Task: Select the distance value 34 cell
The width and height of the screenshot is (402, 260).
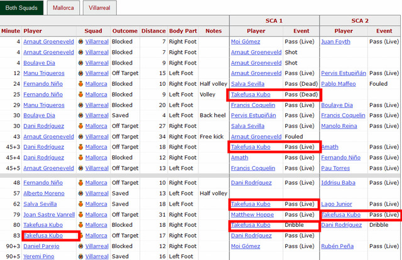Action: [x=162, y=137]
